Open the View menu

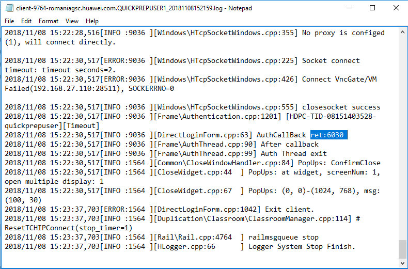coord(72,21)
